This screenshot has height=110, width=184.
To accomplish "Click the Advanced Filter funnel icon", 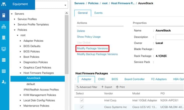I will pyautogui.click(x=78, y=87).
